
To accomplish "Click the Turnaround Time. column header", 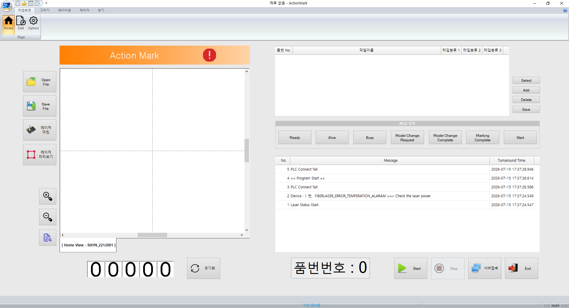I will pos(512,161).
